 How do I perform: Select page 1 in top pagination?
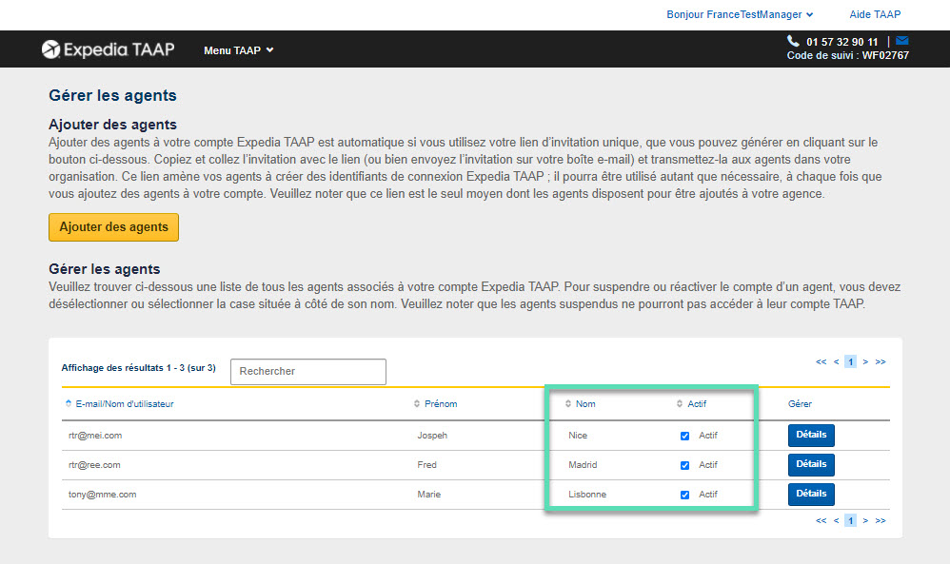click(x=850, y=361)
